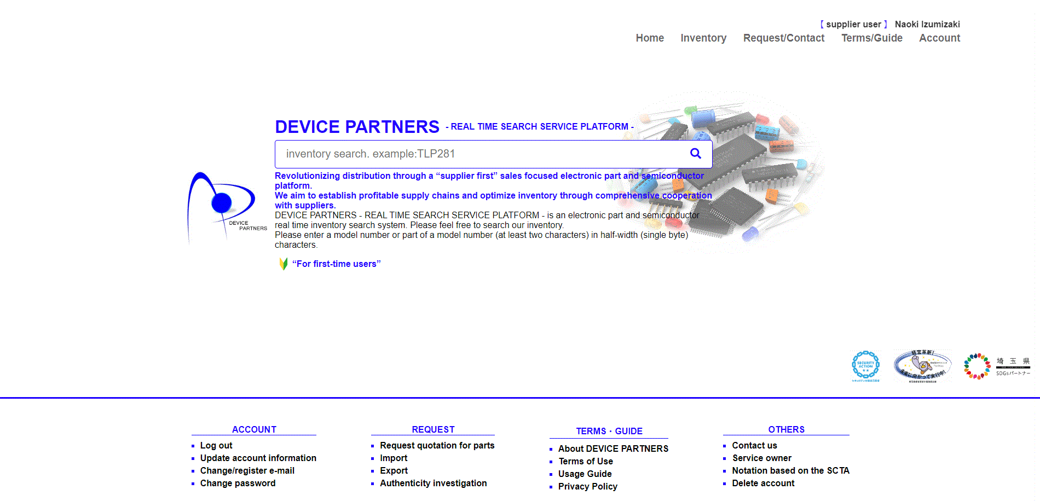
Task: Open Update account information
Action: 258,458
